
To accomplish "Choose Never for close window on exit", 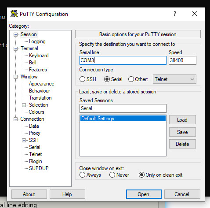I will coord(112,175).
